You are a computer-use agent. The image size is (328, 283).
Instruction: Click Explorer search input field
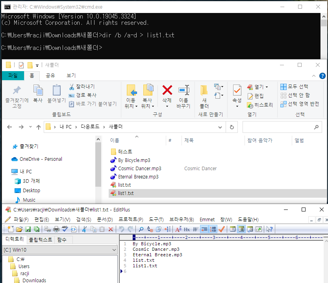pyautogui.click(x=282, y=127)
